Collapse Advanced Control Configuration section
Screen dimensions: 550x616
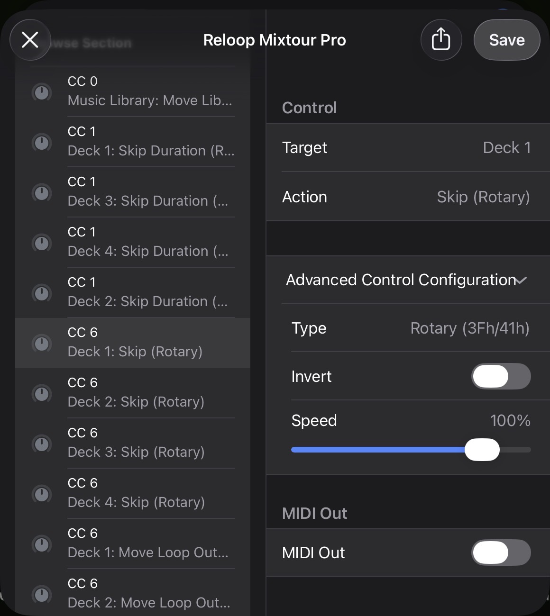521,280
